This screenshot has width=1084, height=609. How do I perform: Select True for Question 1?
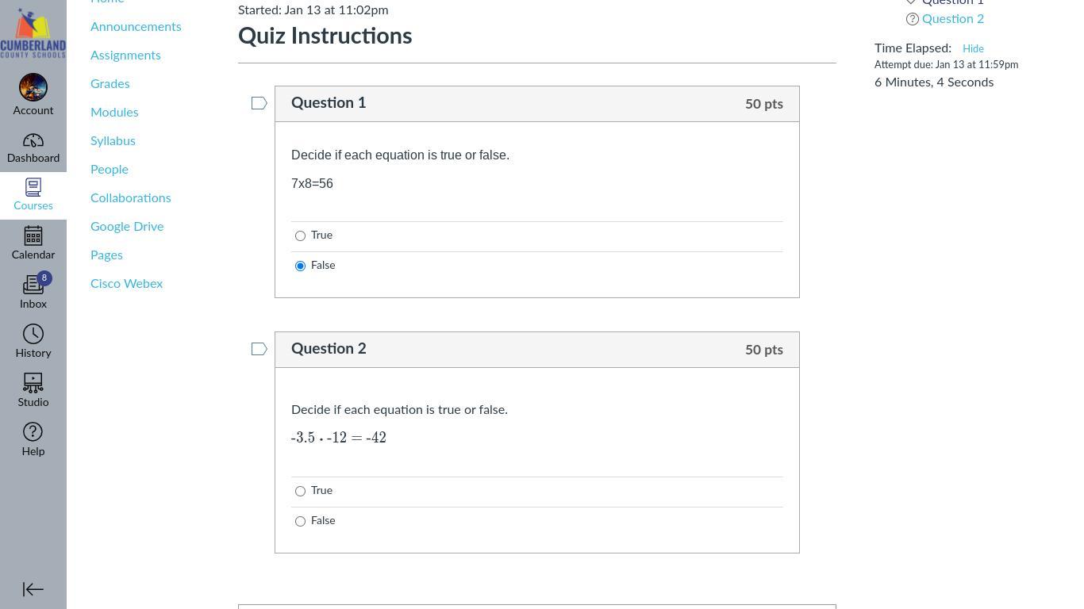pos(300,236)
